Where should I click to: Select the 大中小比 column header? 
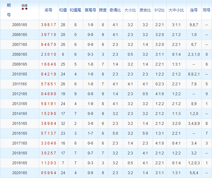tap(176, 10)
